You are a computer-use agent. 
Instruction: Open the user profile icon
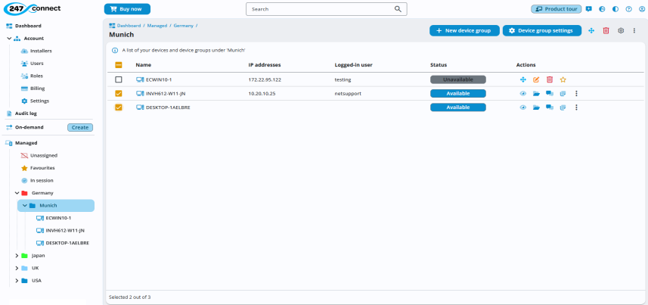pos(641,9)
